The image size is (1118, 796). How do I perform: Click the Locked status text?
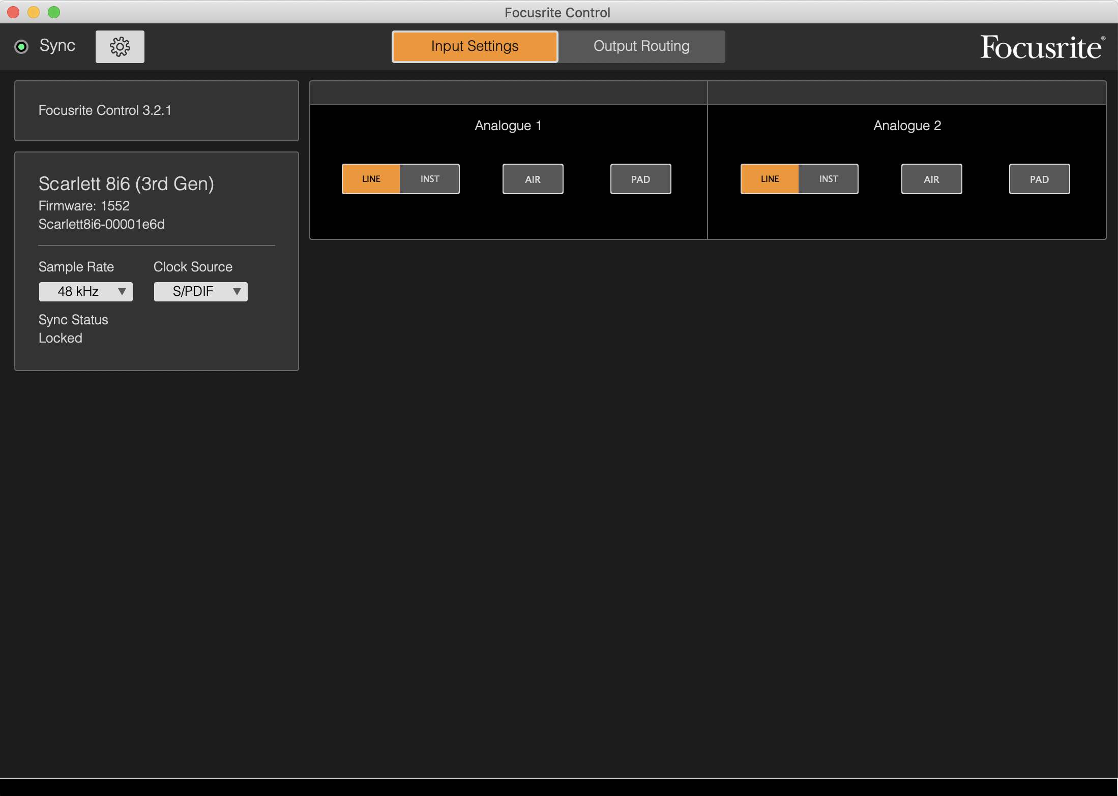61,338
